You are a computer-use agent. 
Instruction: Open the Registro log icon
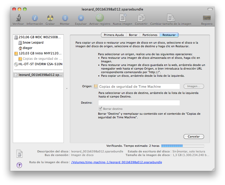click(x=207, y=18)
